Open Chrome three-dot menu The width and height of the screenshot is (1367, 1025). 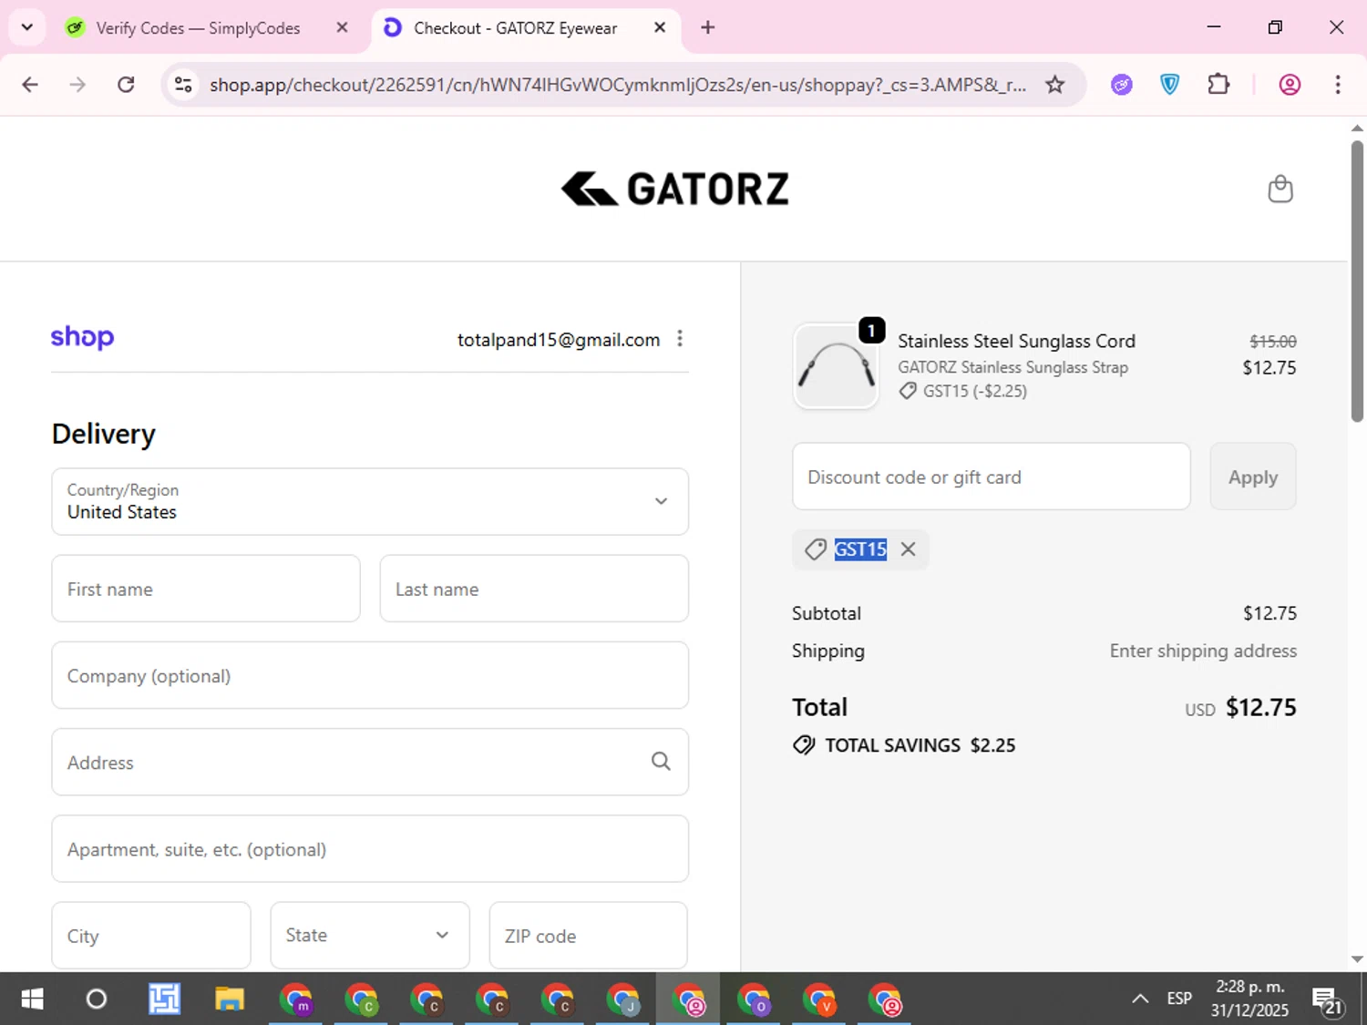pos(1338,85)
